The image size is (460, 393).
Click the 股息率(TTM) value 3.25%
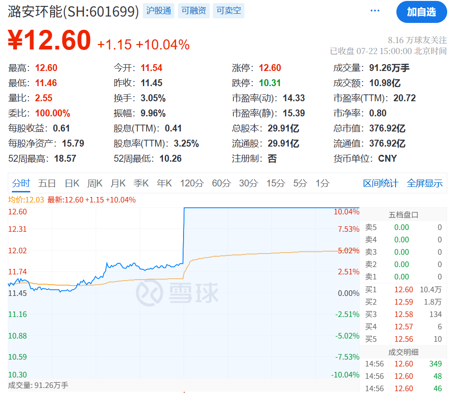[x=186, y=143]
